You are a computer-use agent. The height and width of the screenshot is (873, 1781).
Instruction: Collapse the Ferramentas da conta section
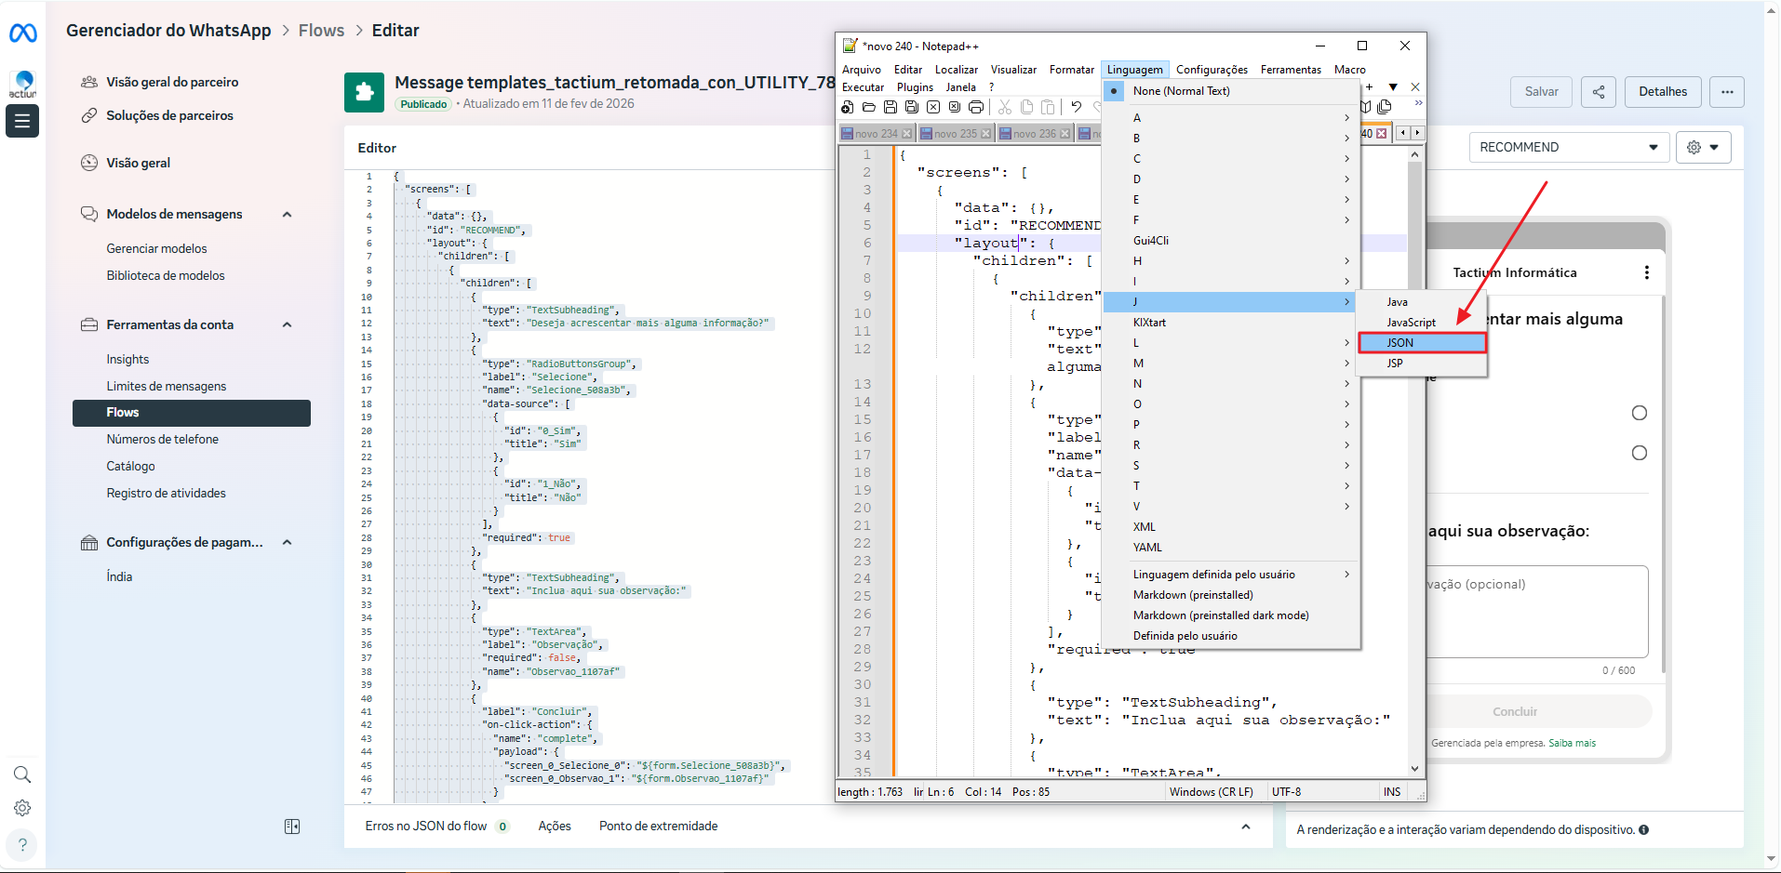[287, 325]
